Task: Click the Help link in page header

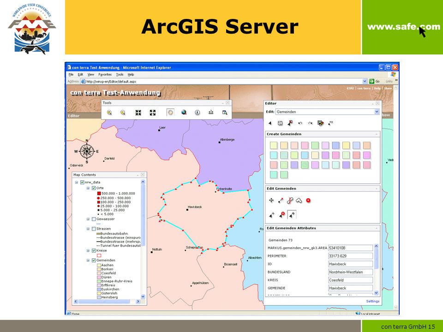Action: 377,89
